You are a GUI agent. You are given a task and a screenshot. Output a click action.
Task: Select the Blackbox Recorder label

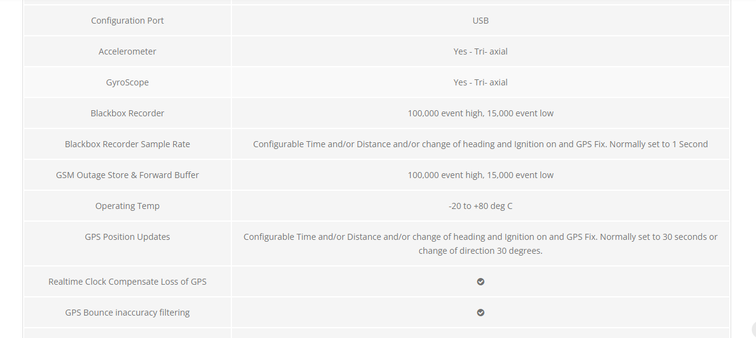127,113
